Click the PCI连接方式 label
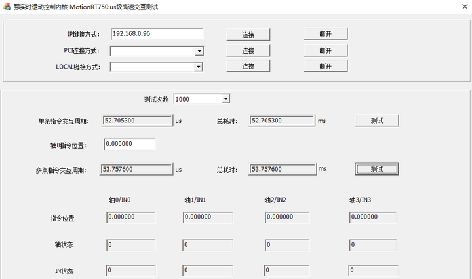Viewport: 472px width, 279px height. point(81,51)
